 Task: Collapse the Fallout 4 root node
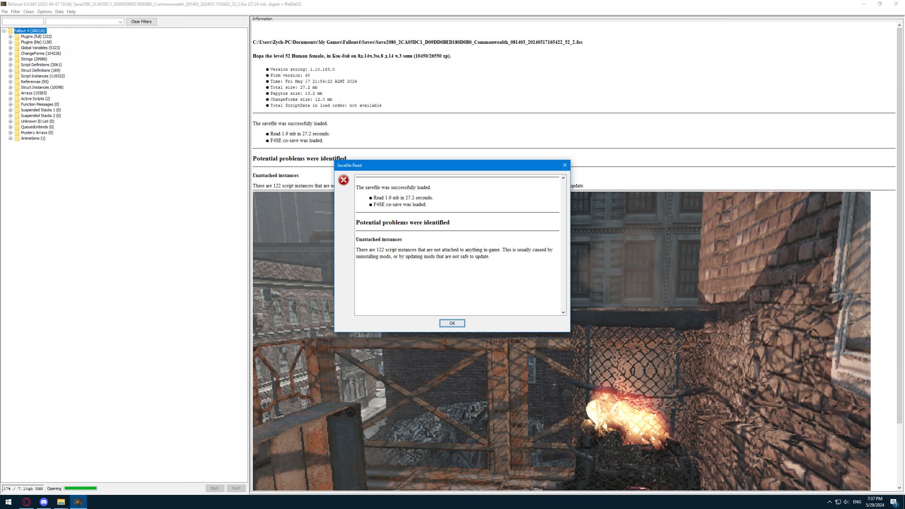4,31
